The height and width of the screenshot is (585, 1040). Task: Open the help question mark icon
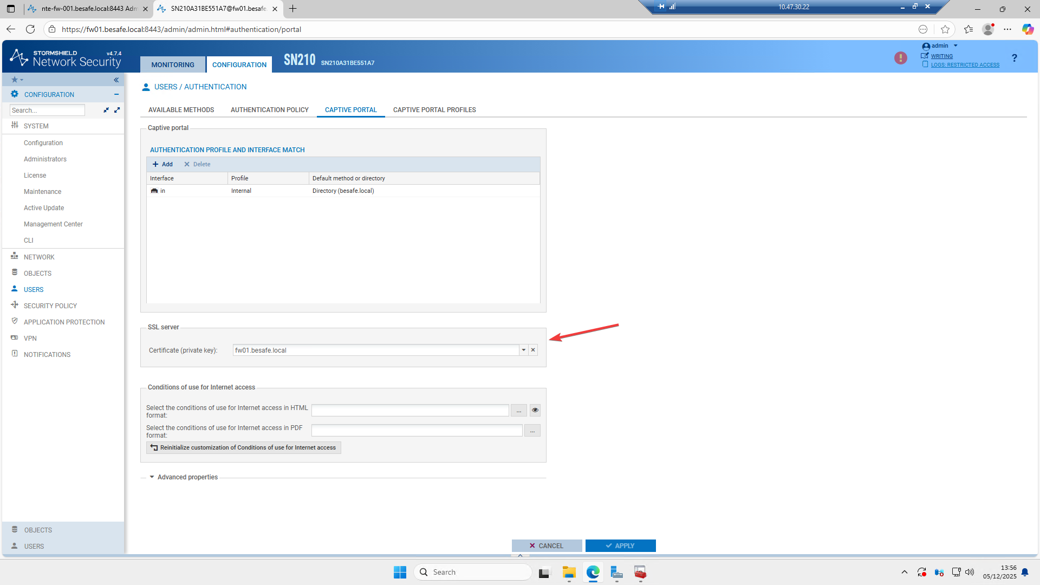(1014, 58)
